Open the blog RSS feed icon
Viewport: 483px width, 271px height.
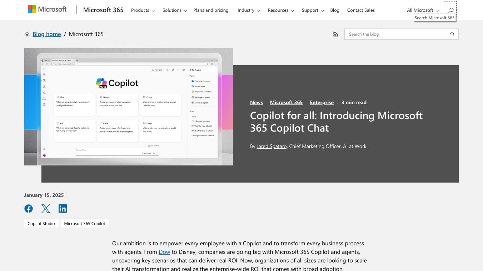[335, 34]
